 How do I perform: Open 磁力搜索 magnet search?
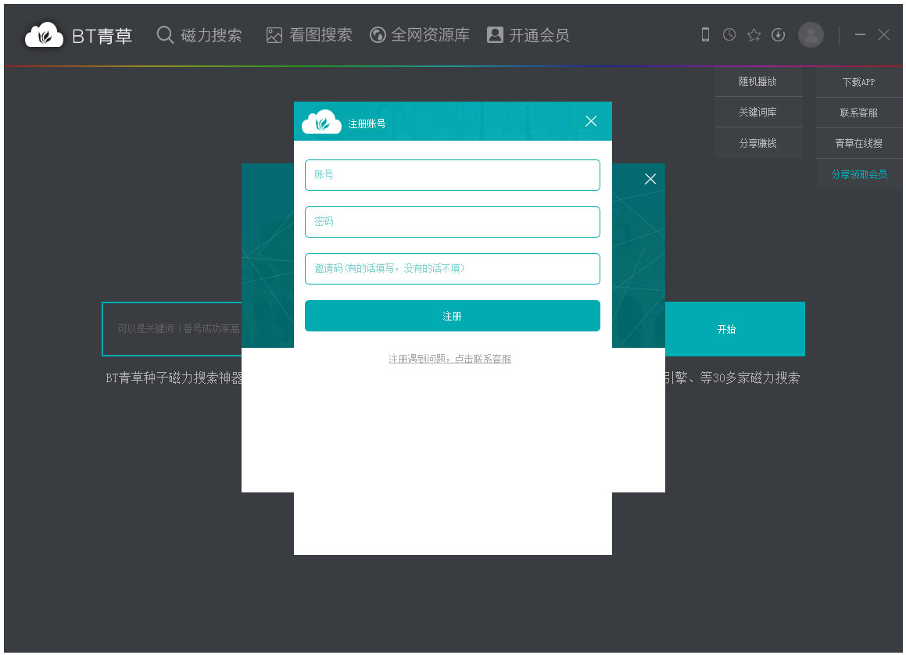[199, 35]
